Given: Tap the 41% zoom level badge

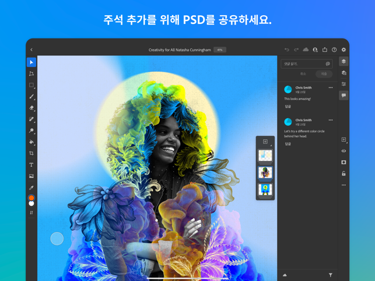Looking at the screenshot, I should pos(220,50).
